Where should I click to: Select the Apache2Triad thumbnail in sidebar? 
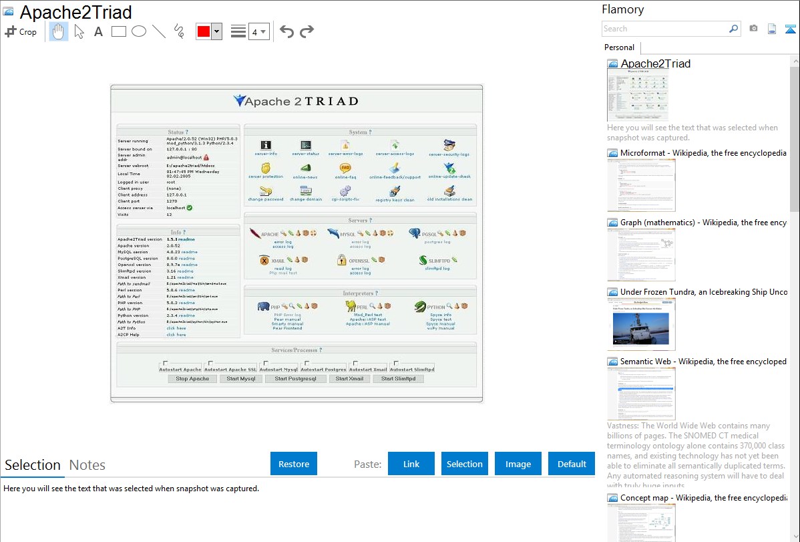(x=638, y=96)
